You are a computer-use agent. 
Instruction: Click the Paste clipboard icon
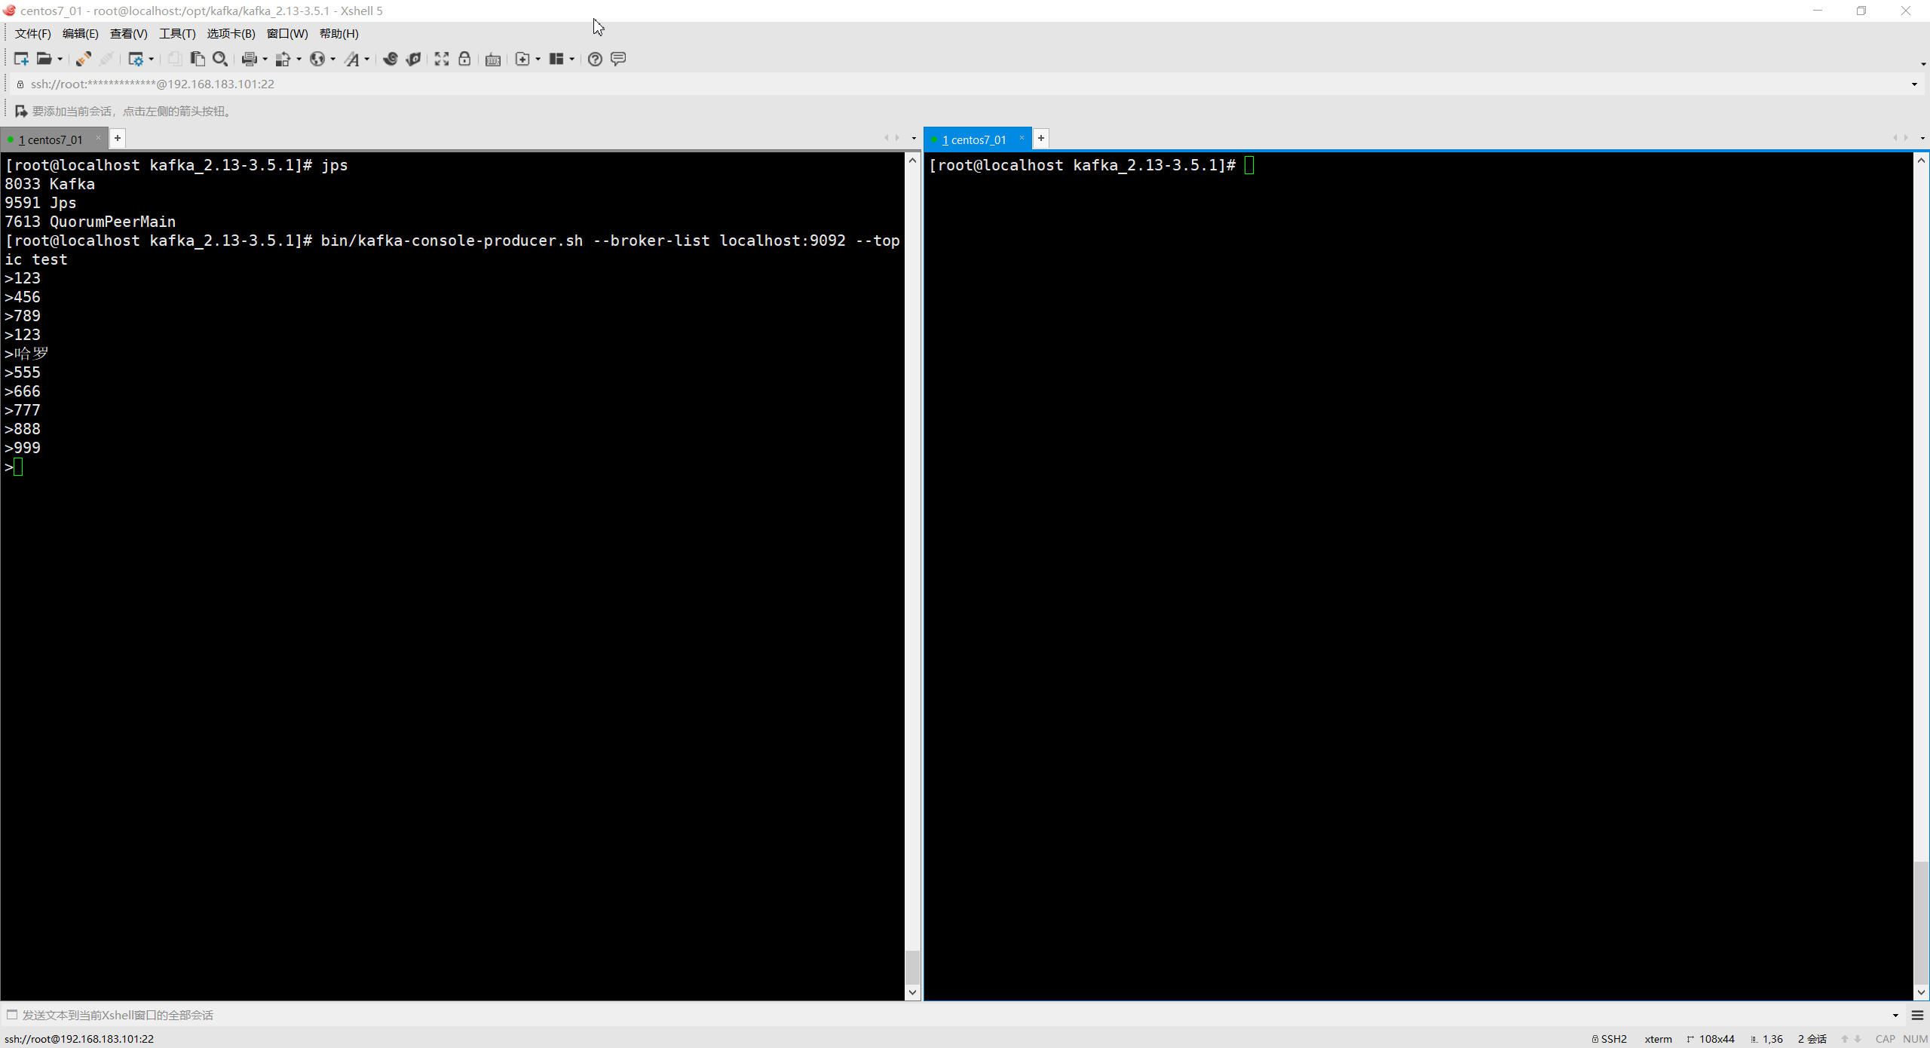198,59
